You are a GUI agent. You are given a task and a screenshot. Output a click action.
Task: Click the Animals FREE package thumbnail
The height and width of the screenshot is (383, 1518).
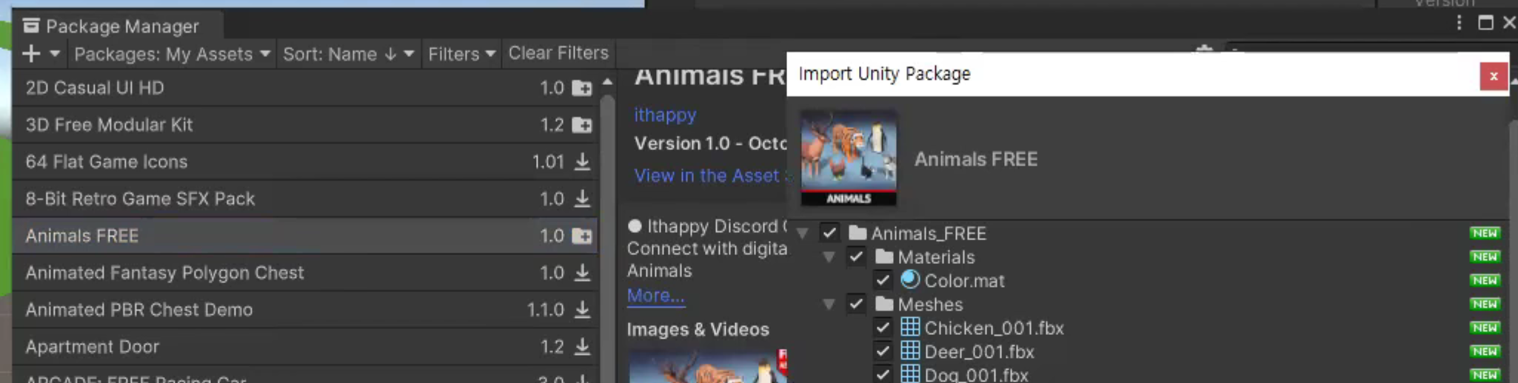(x=849, y=158)
